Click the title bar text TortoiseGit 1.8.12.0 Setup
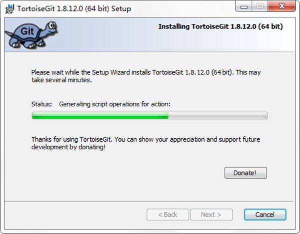Viewport: 300px width, 234px height. (74, 9)
